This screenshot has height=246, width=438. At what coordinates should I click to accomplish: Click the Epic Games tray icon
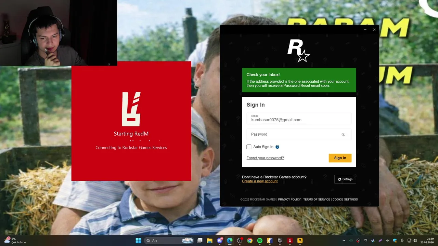(366, 241)
